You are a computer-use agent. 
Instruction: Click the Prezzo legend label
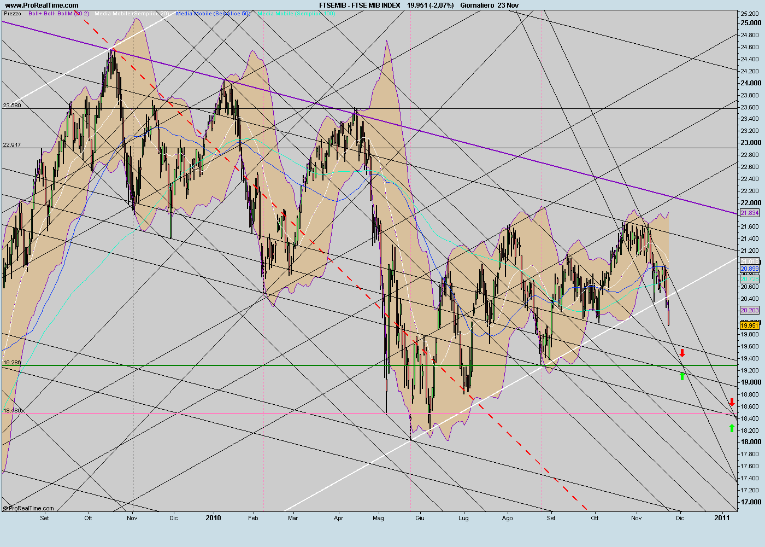(12, 13)
